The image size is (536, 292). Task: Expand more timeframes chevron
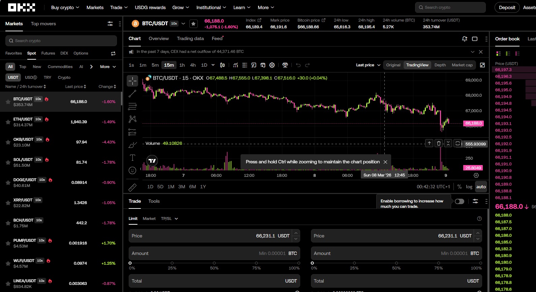click(213, 65)
